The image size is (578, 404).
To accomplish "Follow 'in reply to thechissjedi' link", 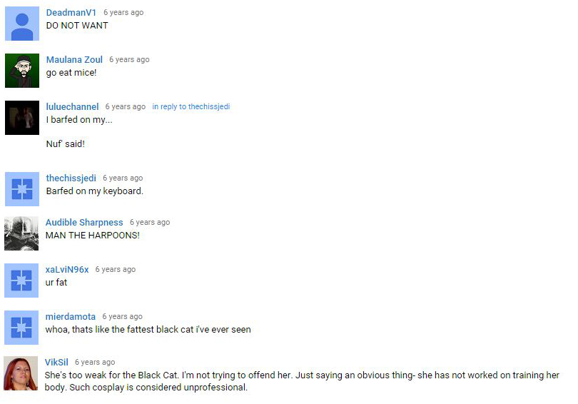I will (x=191, y=106).
